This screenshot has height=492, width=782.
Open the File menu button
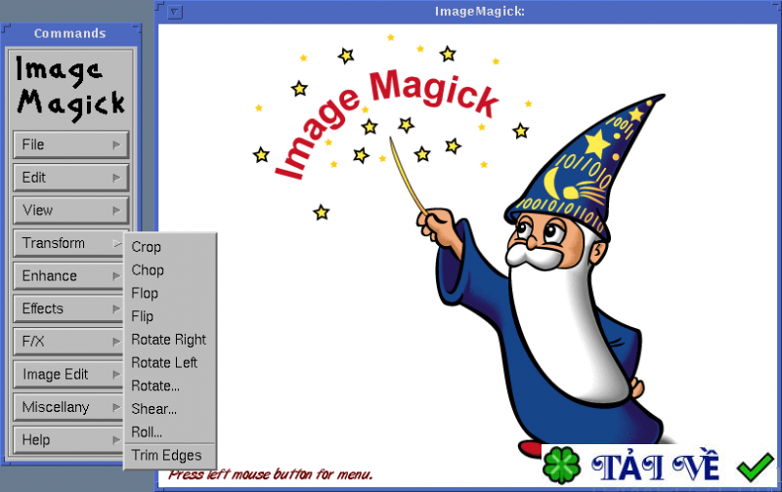(x=70, y=144)
